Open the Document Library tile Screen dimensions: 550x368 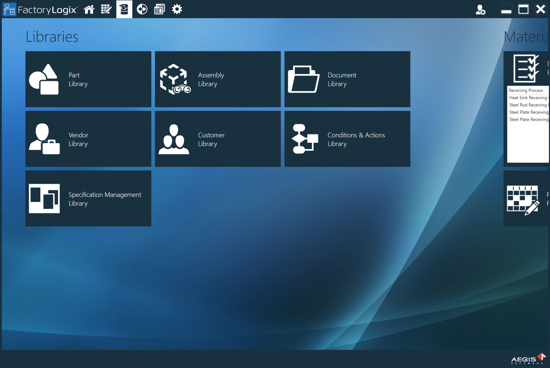347,79
